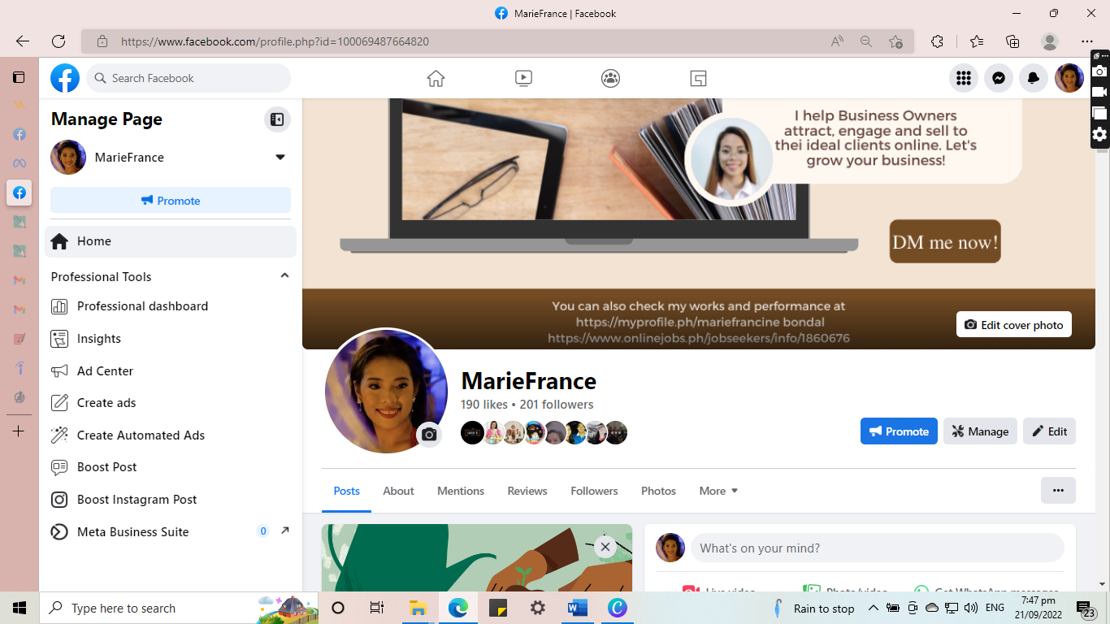1110x624 pixels.
Task: Click Edit cover photo button
Action: (1014, 325)
